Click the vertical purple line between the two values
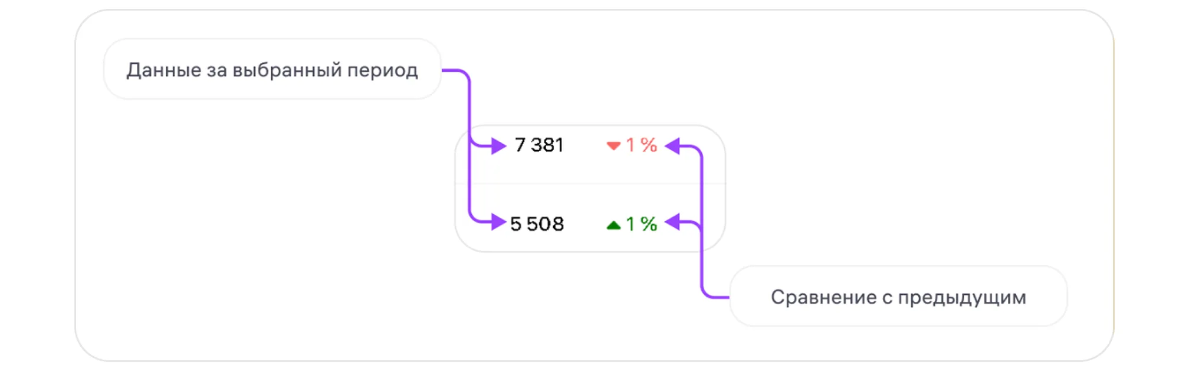Screen dimensions: 1189x369 pyautogui.click(x=469, y=182)
